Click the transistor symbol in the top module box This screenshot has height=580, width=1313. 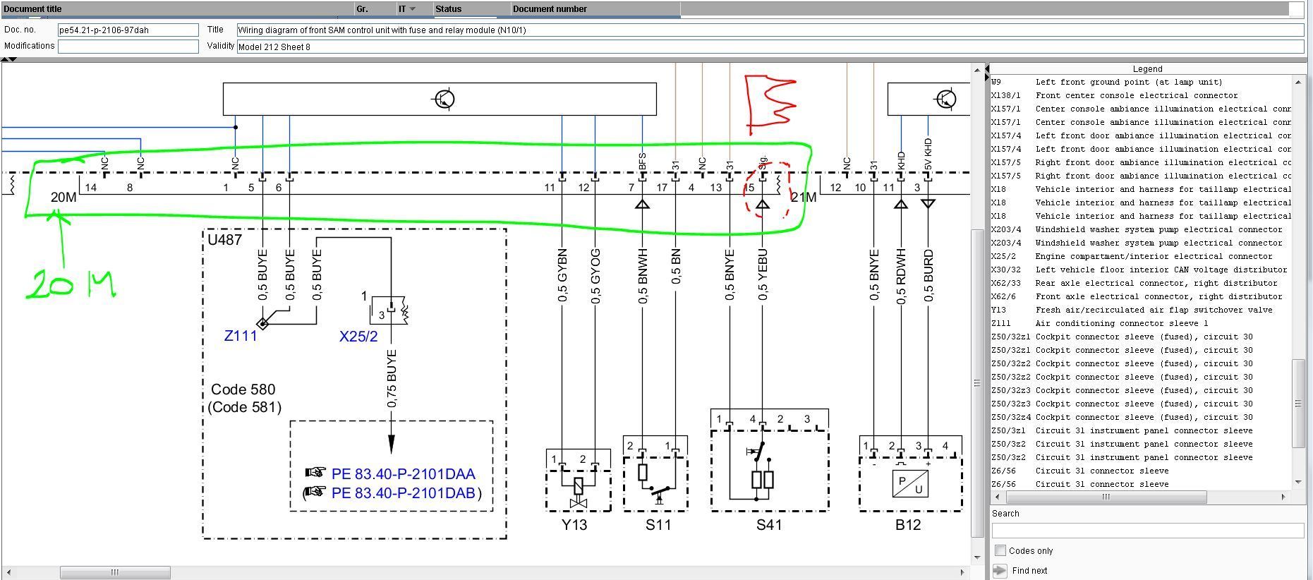coord(443,99)
